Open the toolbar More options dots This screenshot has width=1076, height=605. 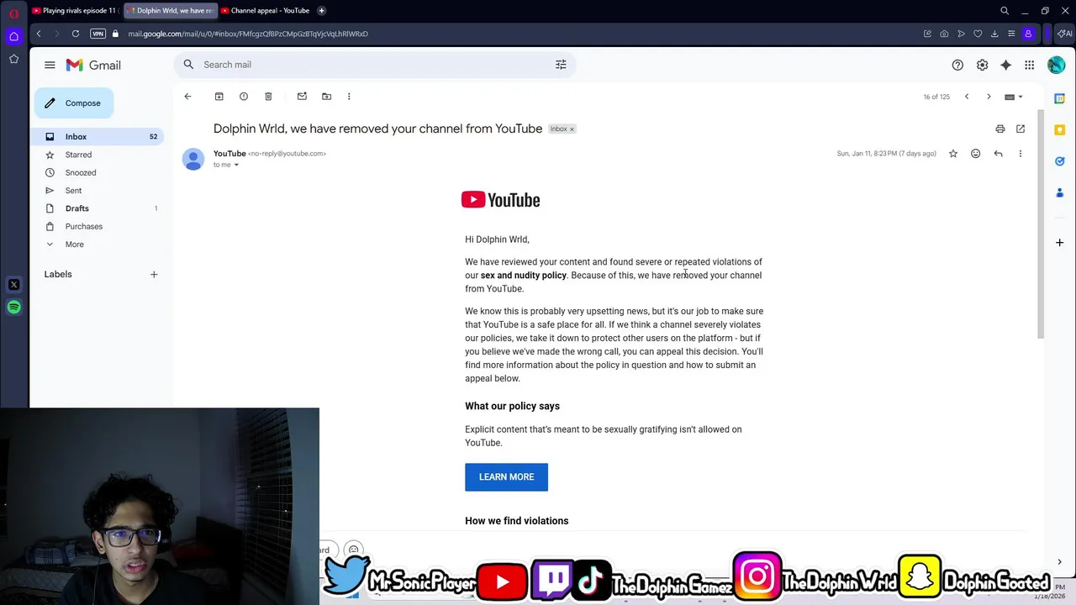coord(349,97)
